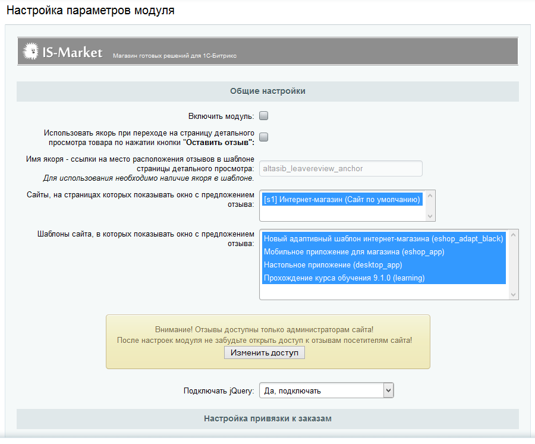
Task: Click the "Магазин готовых решений для 1С-Битрикс" tagline
Action: pos(175,56)
